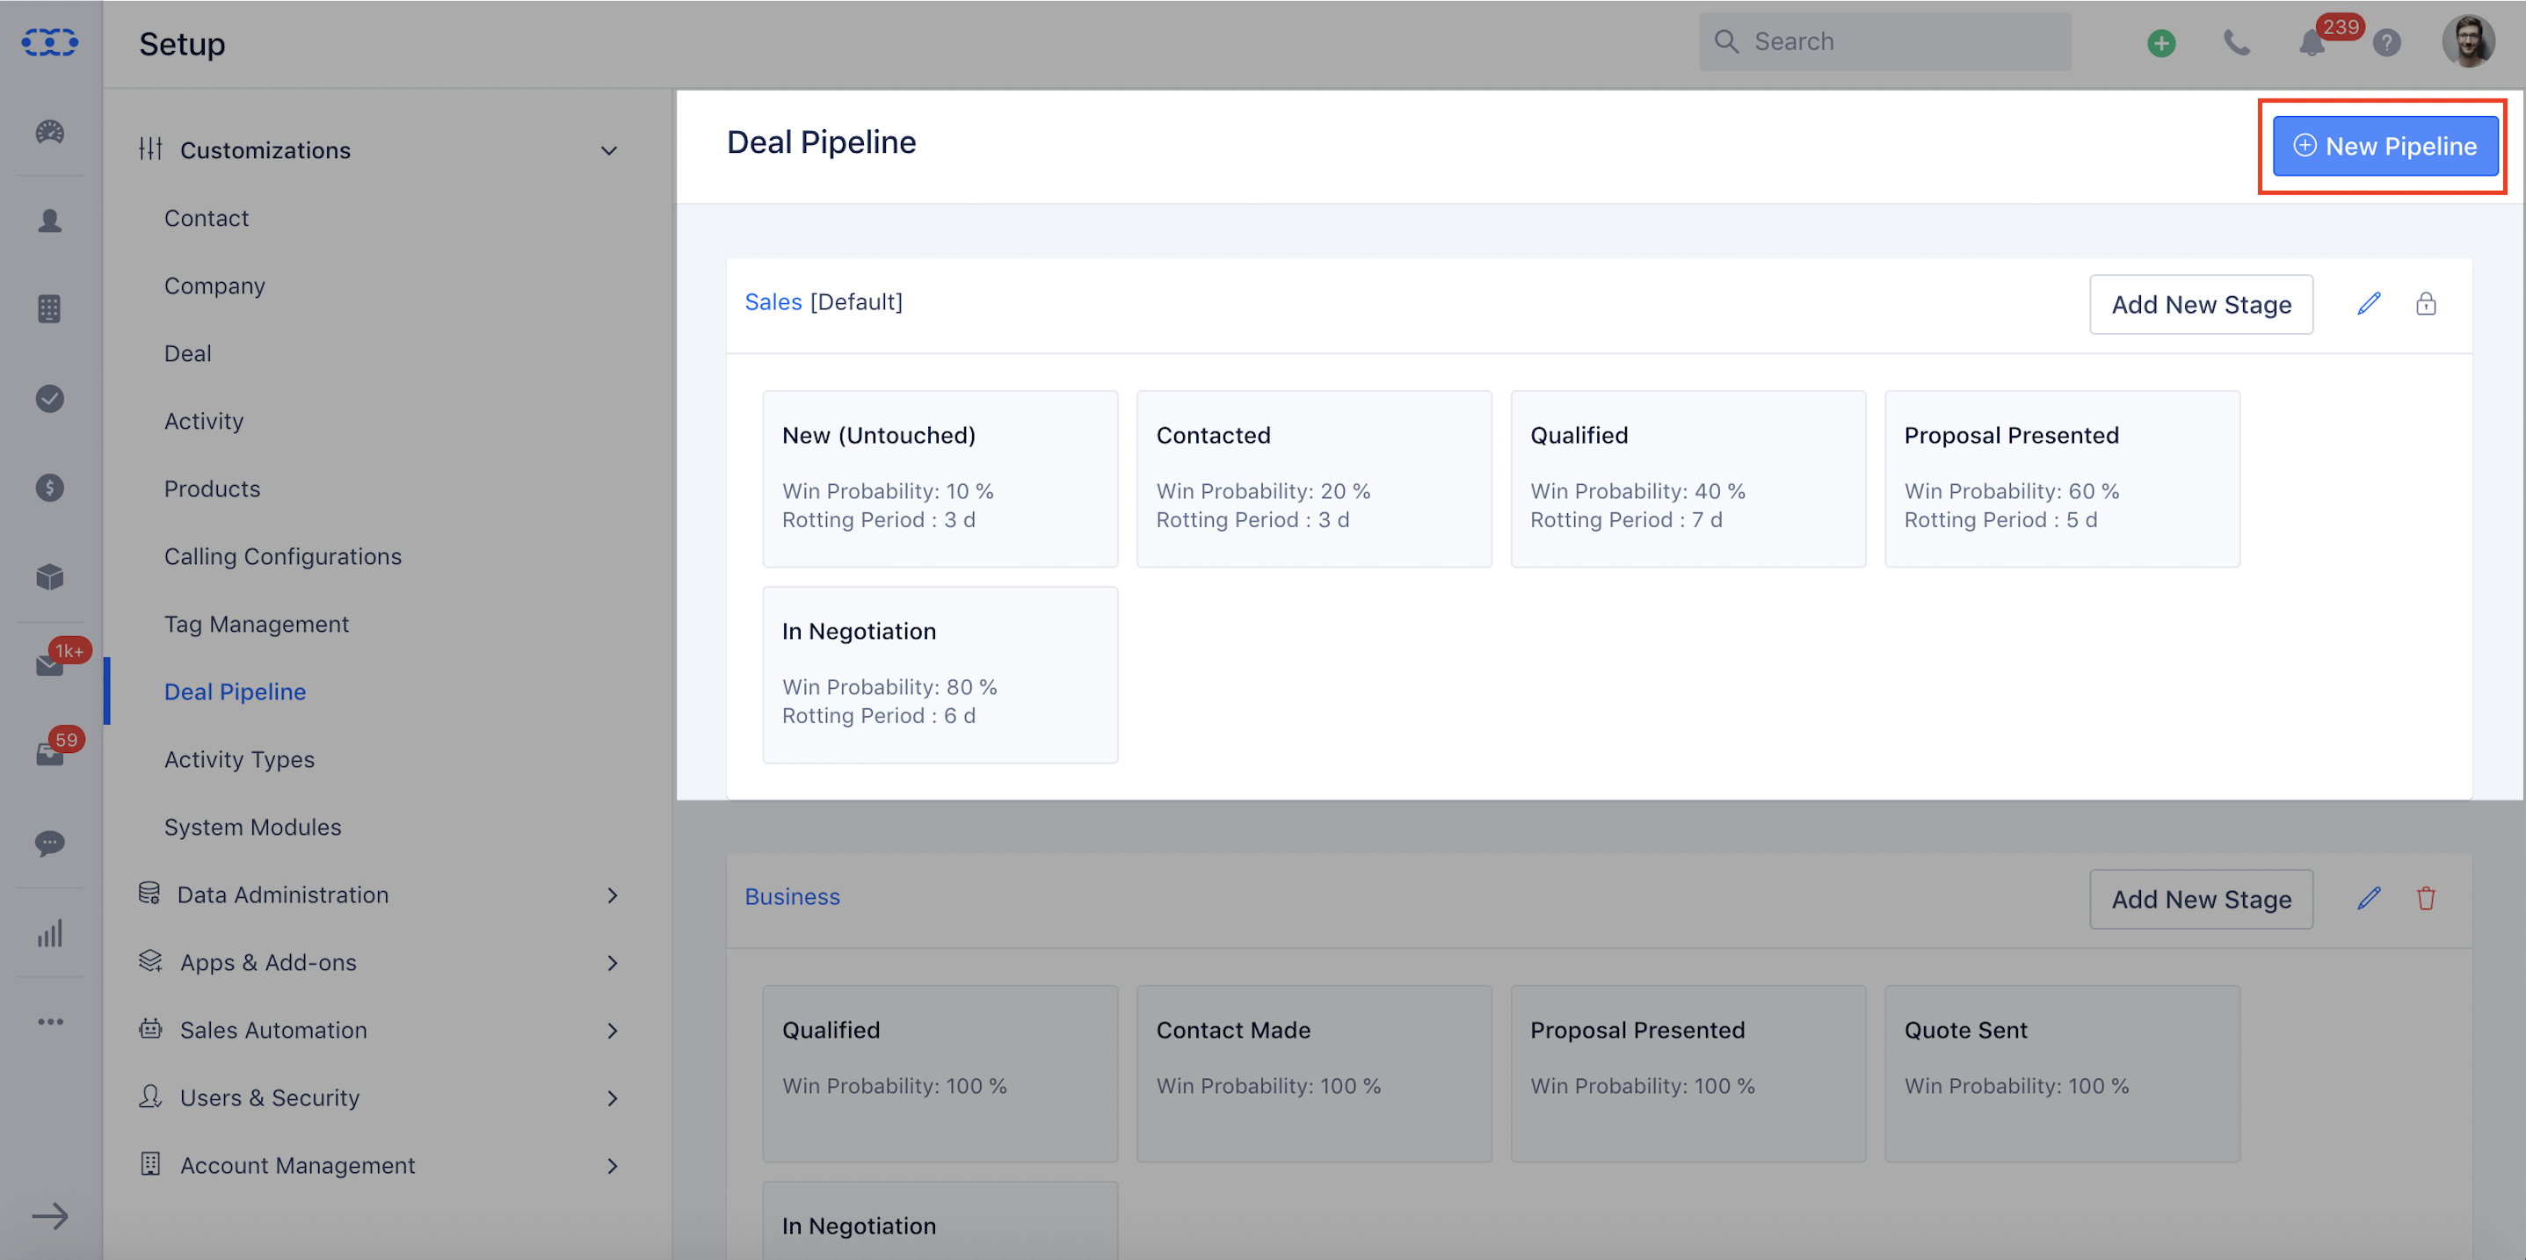Open the more options ellipsis icon
Viewport: 2526px width, 1260px height.
coord(50,1022)
